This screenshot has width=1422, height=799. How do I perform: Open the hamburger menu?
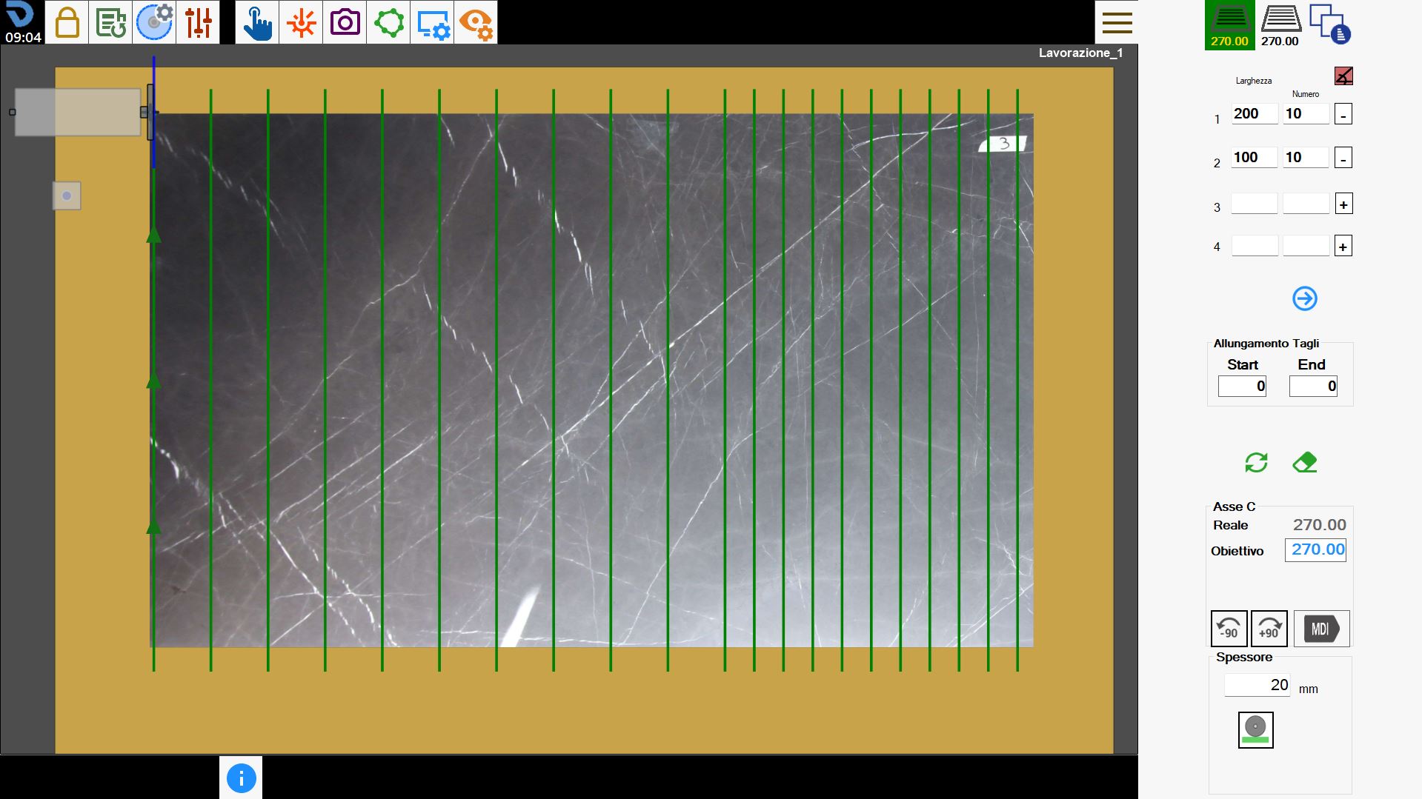1117,22
